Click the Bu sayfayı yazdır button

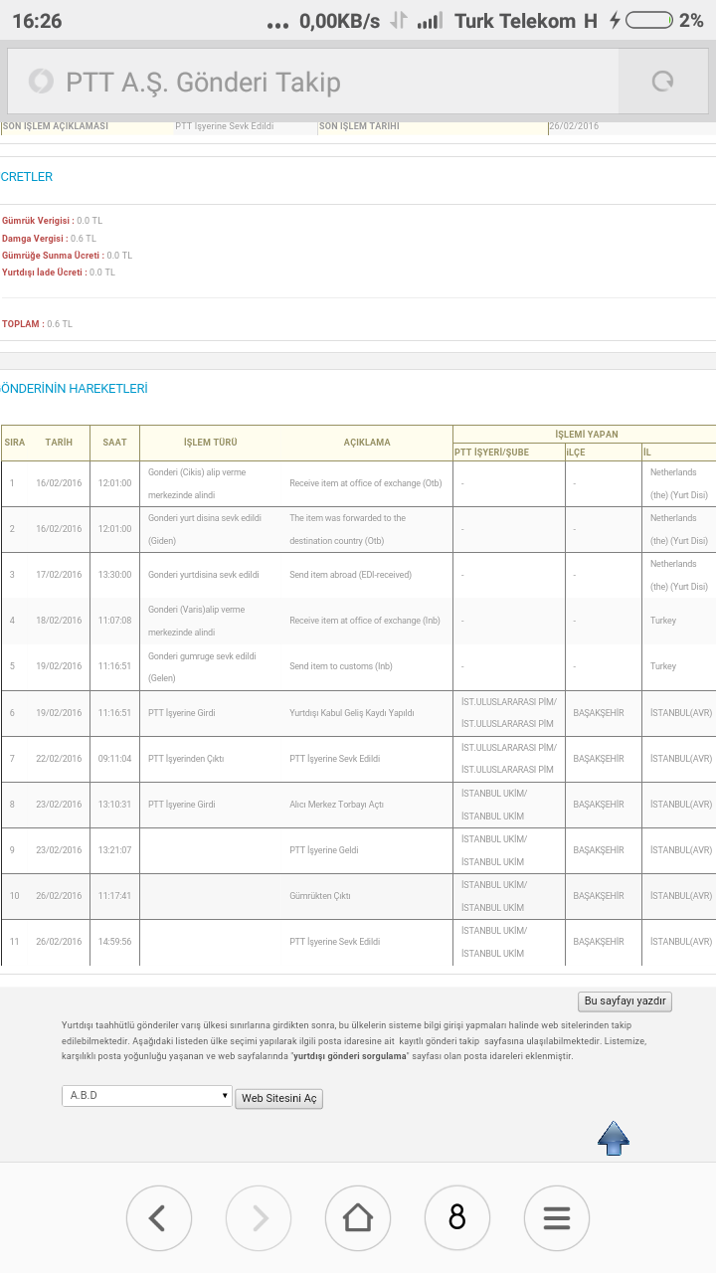click(626, 1000)
